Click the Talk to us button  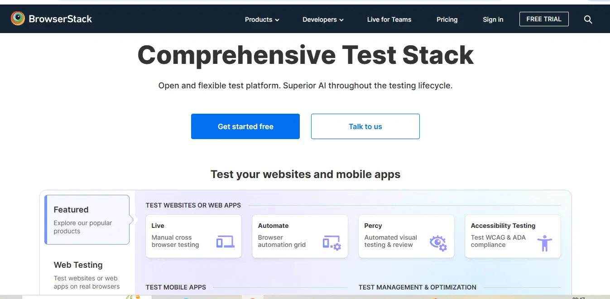pyautogui.click(x=365, y=126)
